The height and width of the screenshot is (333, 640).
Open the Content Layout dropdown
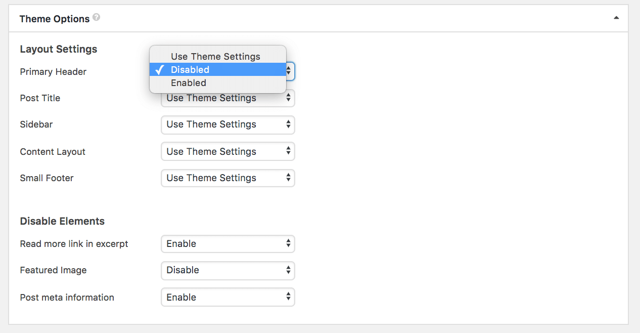pyautogui.click(x=228, y=151)
